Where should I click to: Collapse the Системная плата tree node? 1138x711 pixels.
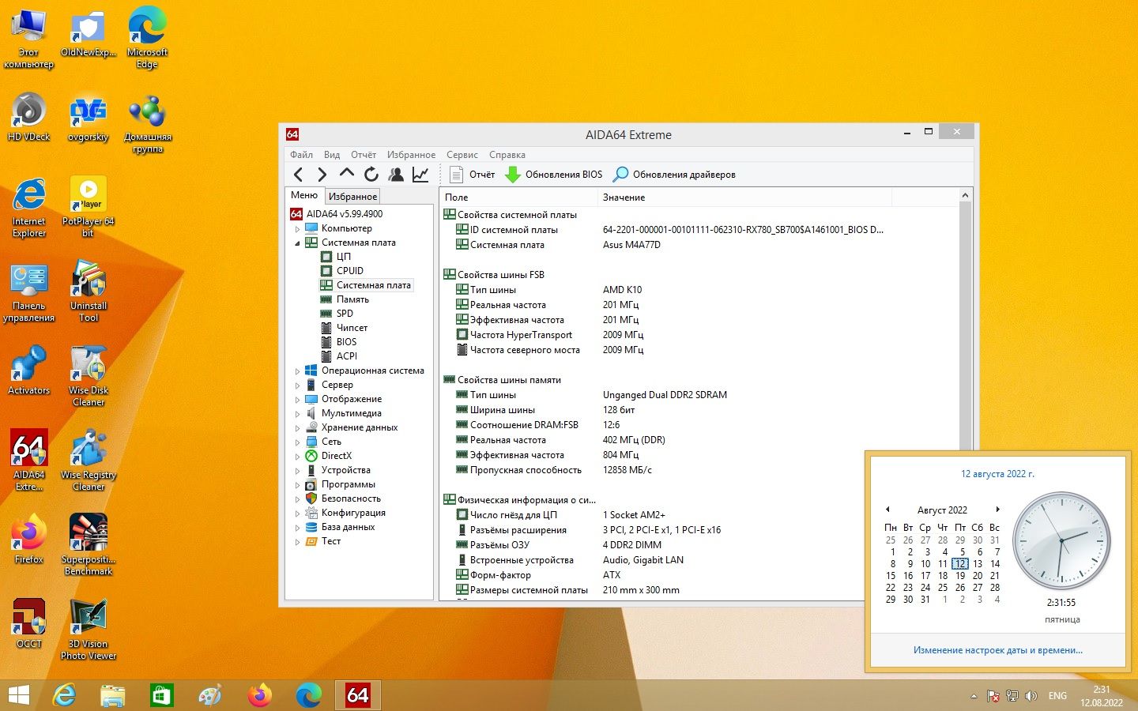click(x=298, y=243)
